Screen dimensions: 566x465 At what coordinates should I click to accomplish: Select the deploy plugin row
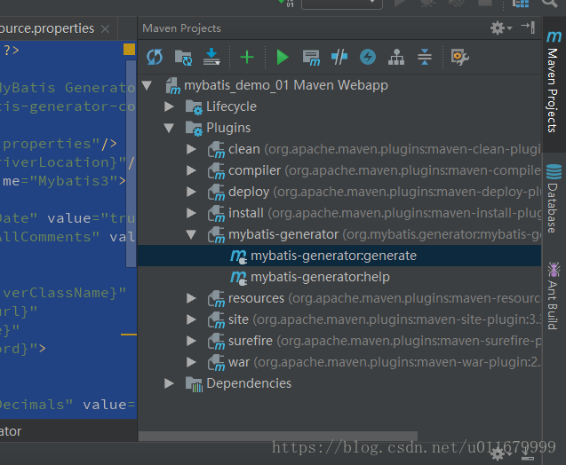click(339, 192)
